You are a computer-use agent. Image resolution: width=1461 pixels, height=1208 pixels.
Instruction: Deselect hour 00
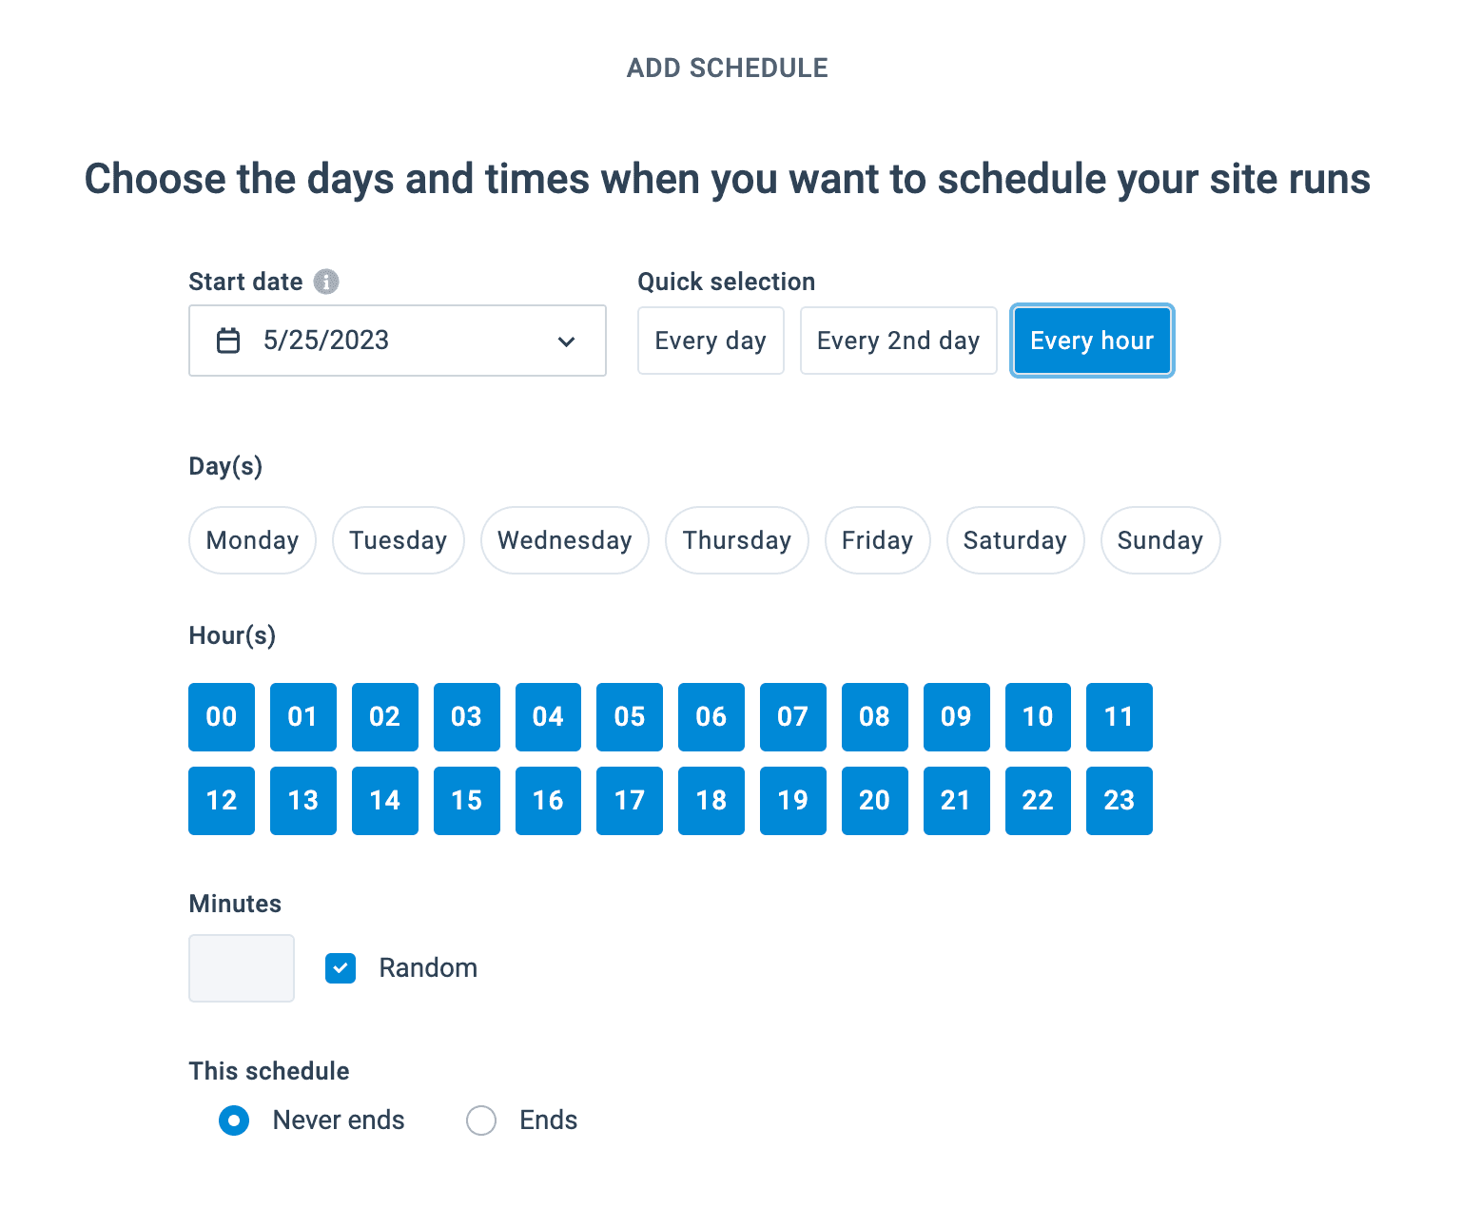[222, 717]
